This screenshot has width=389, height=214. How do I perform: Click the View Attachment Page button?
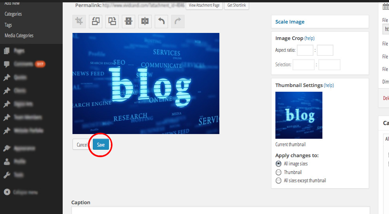click(x=204, y=5)
